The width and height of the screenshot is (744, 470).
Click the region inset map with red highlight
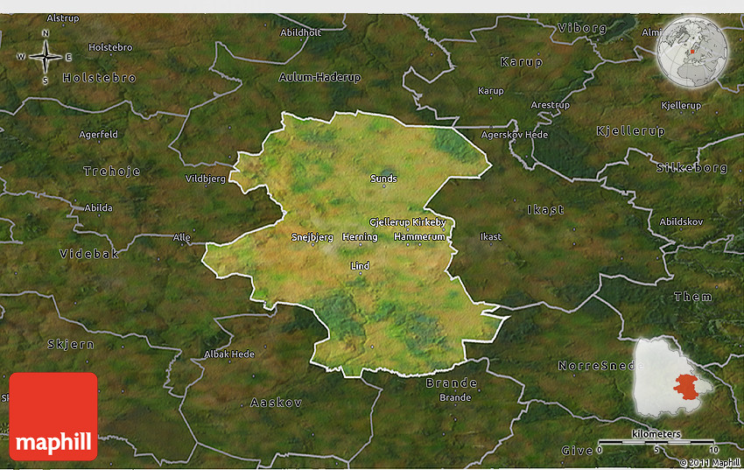[x=674, y=377]
